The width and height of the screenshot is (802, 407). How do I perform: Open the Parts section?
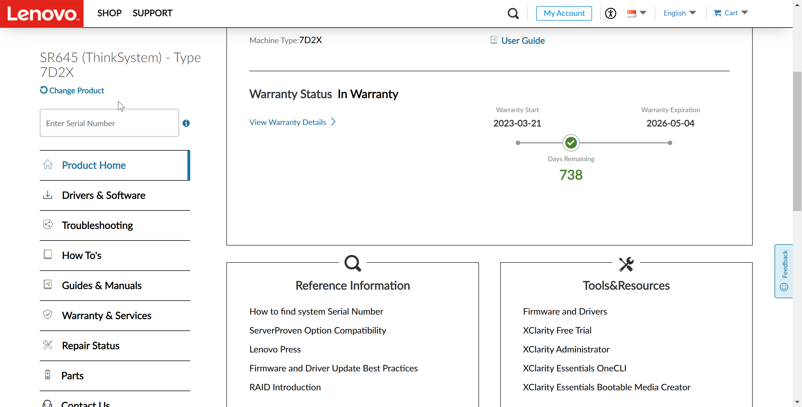tap(115, 376)
